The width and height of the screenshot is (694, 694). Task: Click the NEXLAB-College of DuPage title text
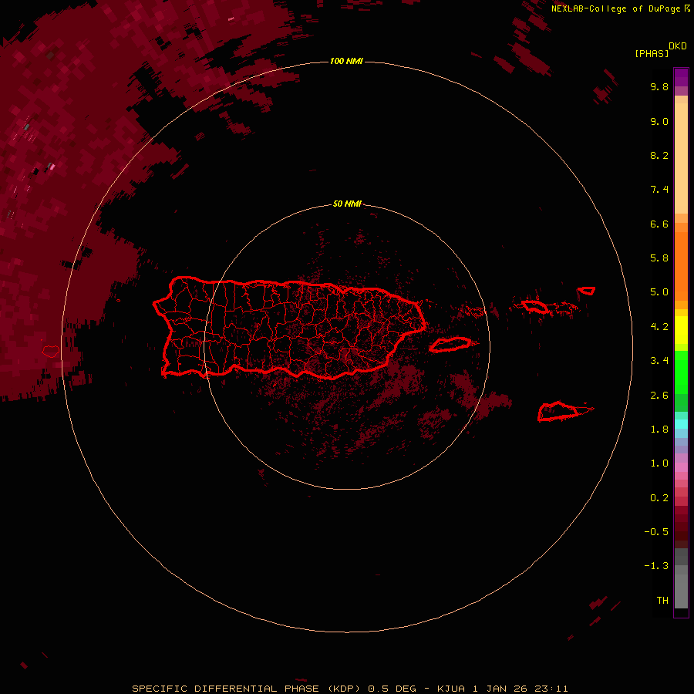point(616,8)
